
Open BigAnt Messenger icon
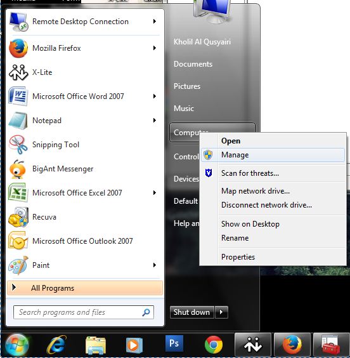pyautogui.click(x=18, y=169)
